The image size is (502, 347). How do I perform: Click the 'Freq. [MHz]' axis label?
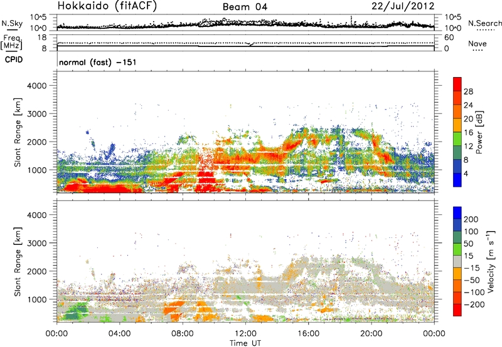(12, 42)
